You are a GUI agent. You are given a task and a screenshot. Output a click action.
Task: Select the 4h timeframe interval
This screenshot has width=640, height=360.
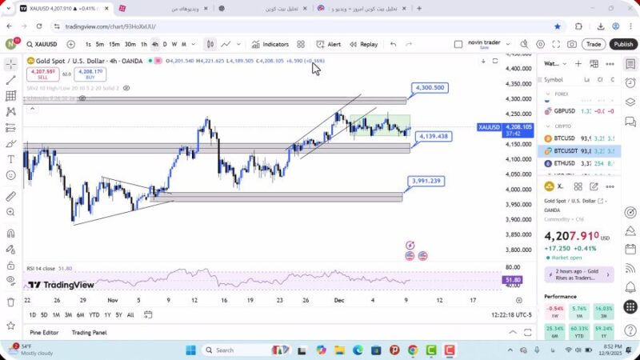(154, 45)
